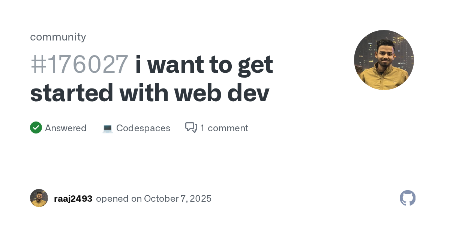Open the "community" repository label
Viewport: 450px width, 225px height.
[58, 37]
